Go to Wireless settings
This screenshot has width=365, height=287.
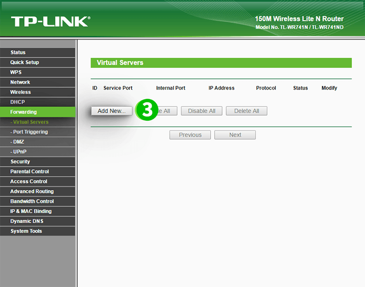point(38,92)
